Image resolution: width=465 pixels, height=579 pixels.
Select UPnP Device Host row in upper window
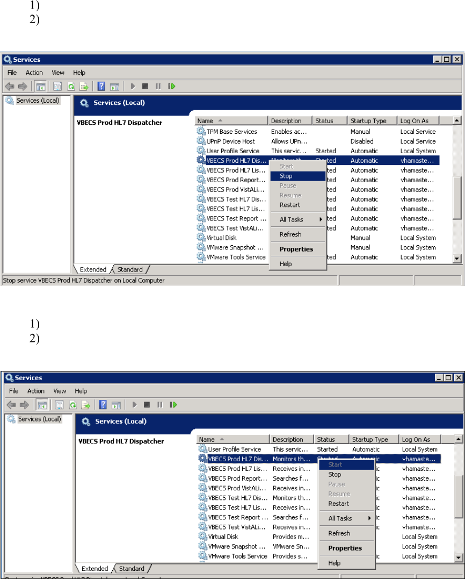coord(317,141)
